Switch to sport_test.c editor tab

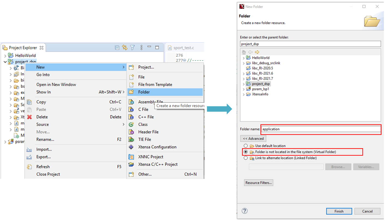[183, 48]
